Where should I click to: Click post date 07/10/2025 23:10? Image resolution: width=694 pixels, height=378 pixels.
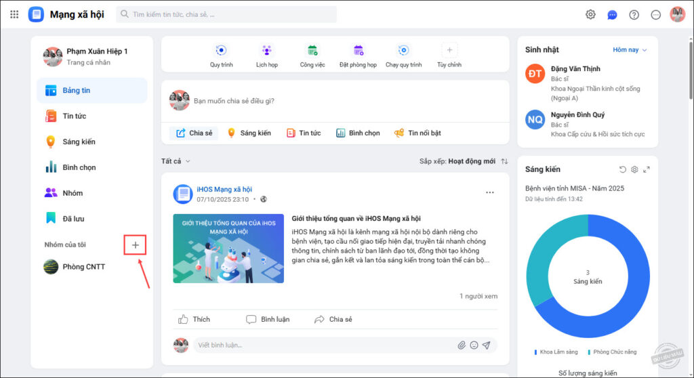222,199
